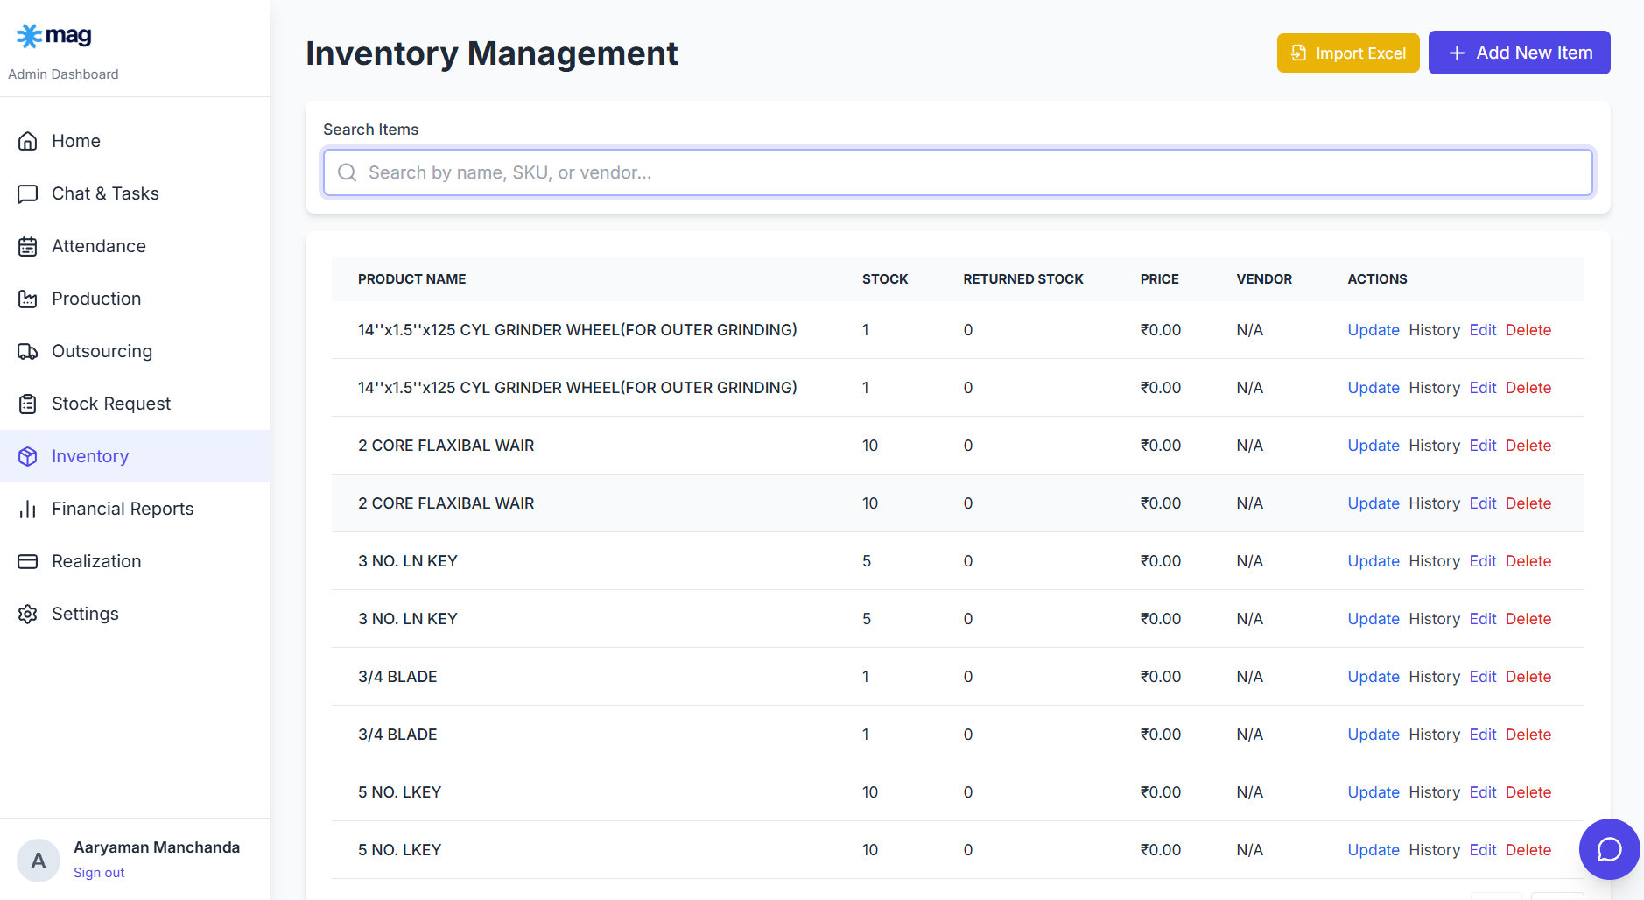Viewport: 1644px width, 900px height.
Task: Open the floating chat bubble at bottom right
Action: pos(1609,848)
